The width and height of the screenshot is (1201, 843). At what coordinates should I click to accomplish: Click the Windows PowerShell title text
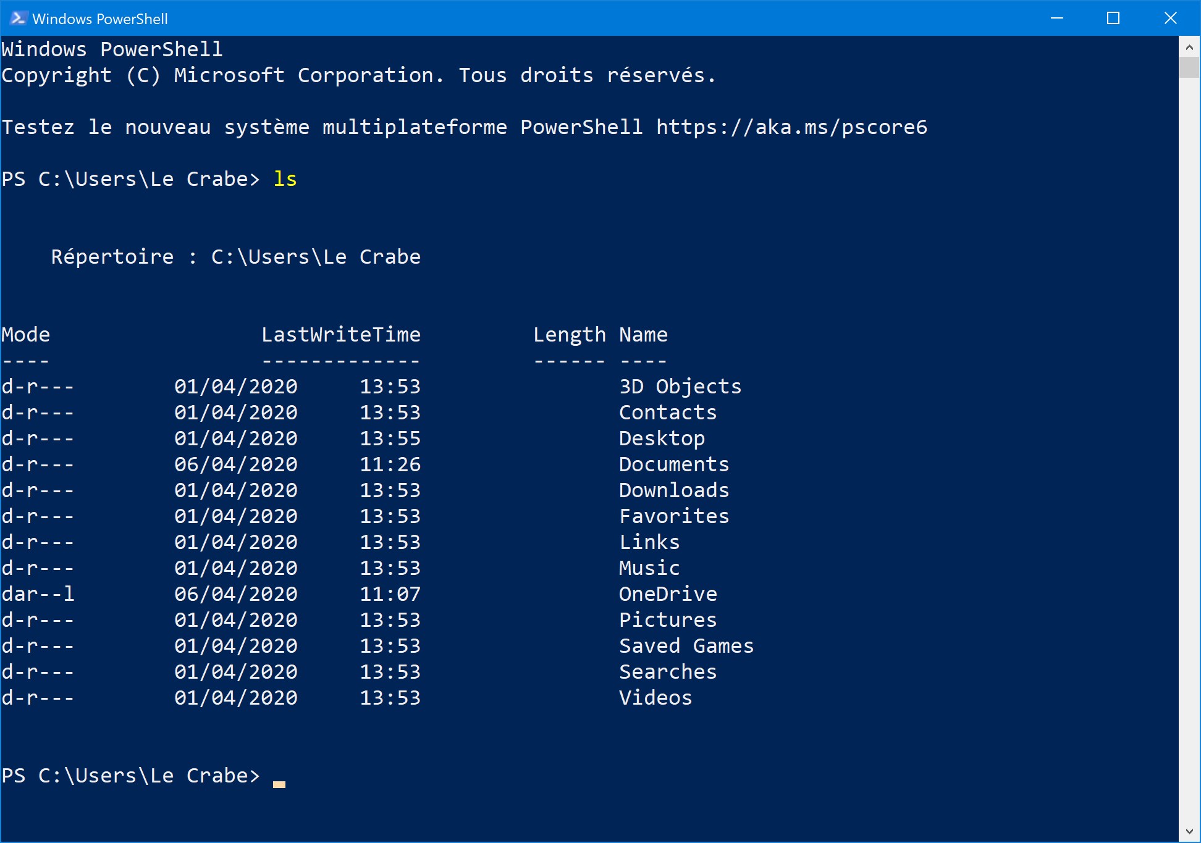[x=101, y=19]
